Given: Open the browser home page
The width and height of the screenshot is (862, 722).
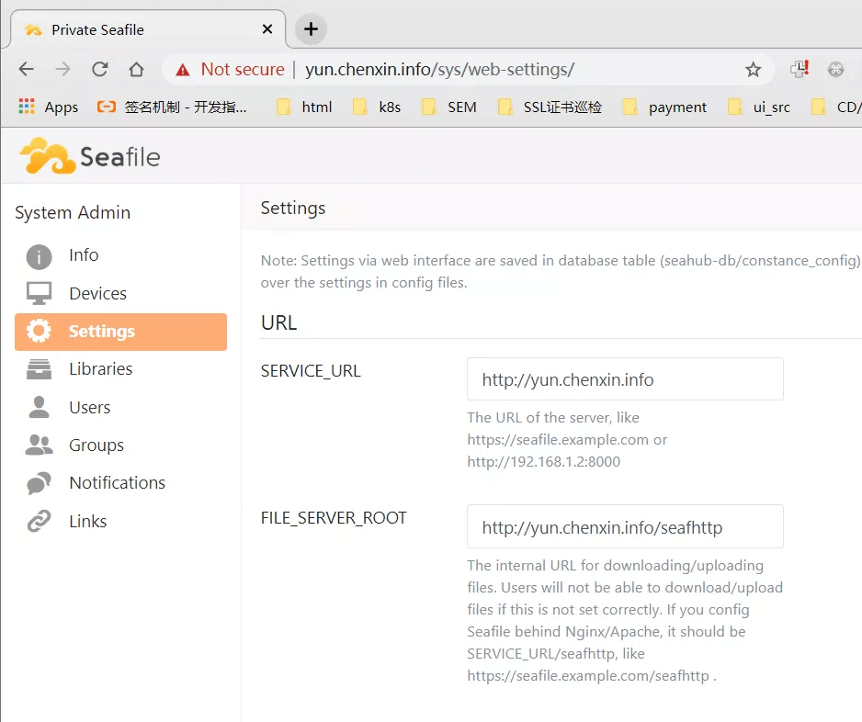Looking at the screenshot, I should point(136,70).
